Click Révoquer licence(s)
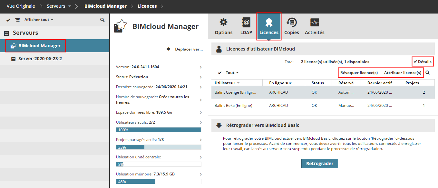Image resolution: width=438 pixels, height=188 pixels. pos(359,73)
